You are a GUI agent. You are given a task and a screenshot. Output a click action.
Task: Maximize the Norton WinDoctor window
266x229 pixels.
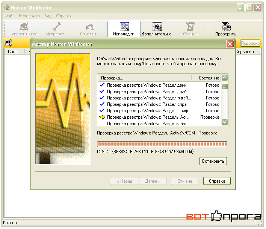pos(249,8)
